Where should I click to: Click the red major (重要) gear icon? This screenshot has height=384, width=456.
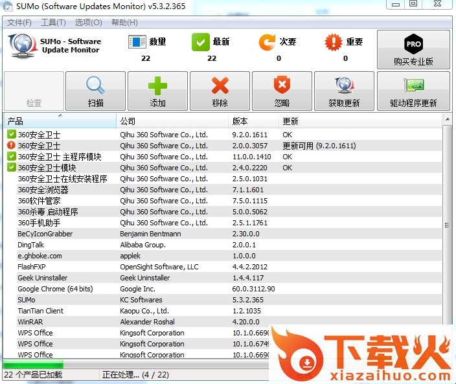[334, 42]
